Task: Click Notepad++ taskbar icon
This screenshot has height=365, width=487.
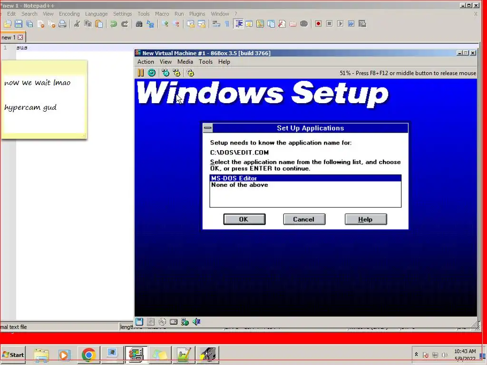Action: click(x=184, y=355)
